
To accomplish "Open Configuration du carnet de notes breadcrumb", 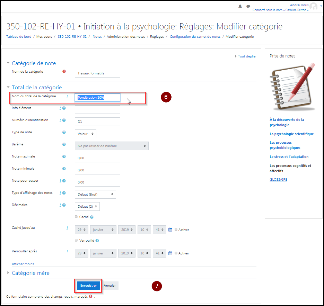I will pos(195,36).
